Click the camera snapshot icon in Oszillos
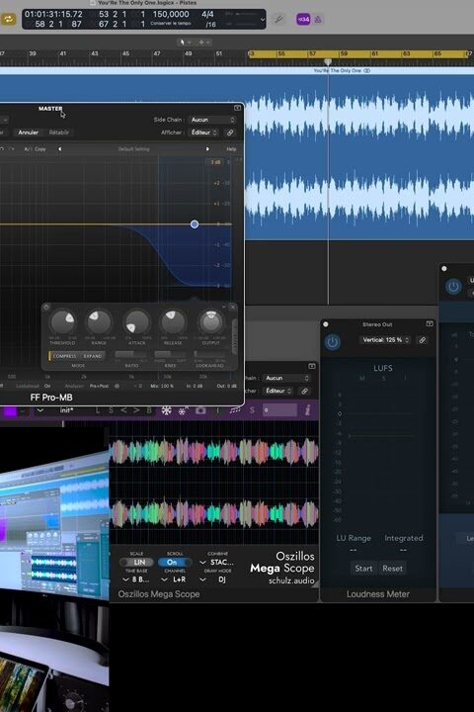Screen dimensions: 474x712 point(200,410)
